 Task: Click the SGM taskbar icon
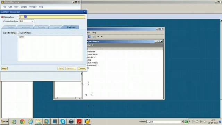(71, 122)
